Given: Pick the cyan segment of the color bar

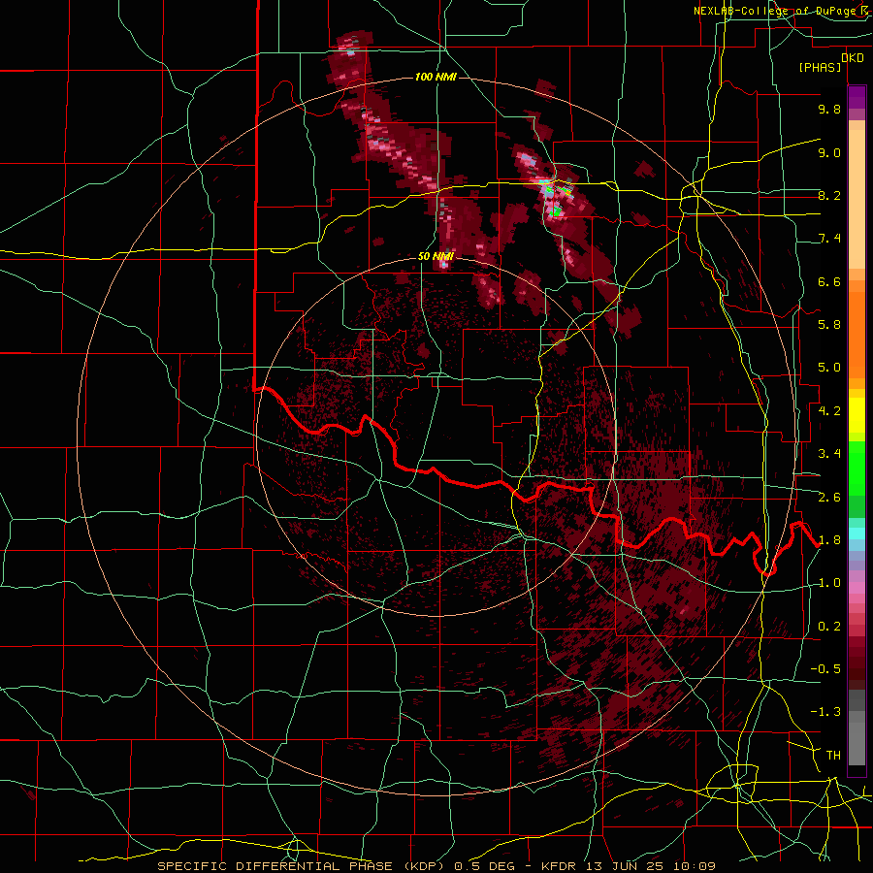Looking at the screenshot, I should tap(857, 533).
